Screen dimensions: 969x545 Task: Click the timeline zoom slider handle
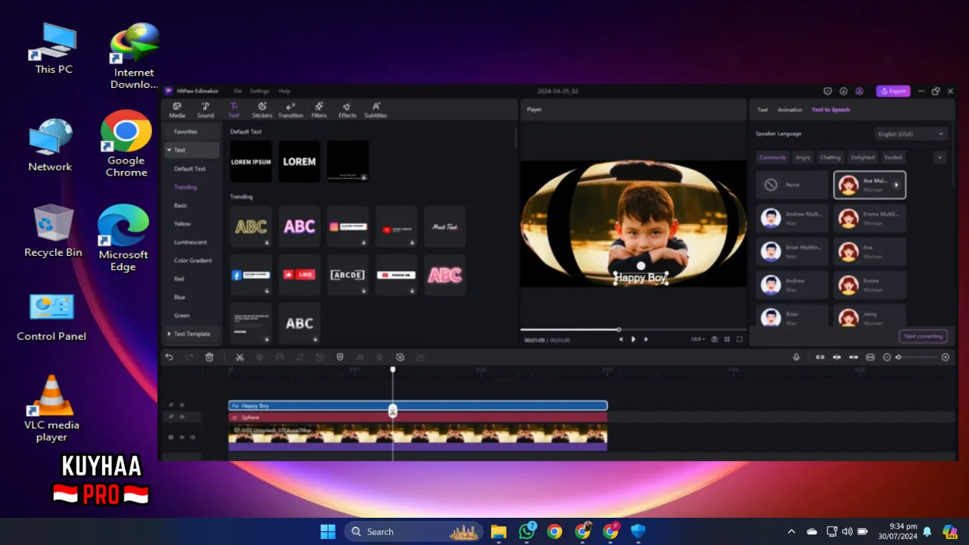(x=899, y=357)
